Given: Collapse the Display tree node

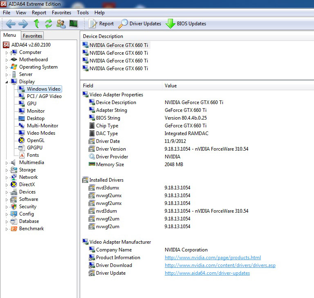Looking at the screenshot, I should point(7,82).
